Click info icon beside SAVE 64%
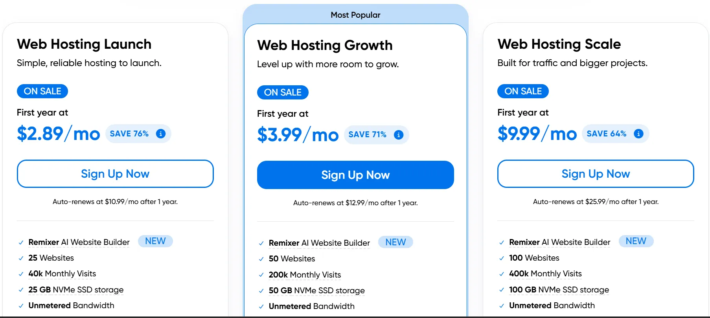 (x=638, y=134)
